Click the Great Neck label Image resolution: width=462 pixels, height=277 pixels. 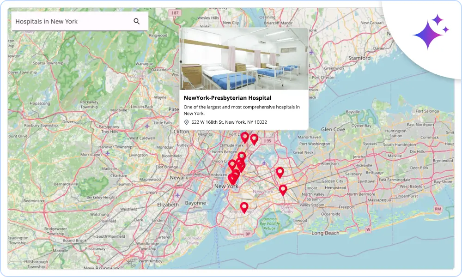[303, 152]
